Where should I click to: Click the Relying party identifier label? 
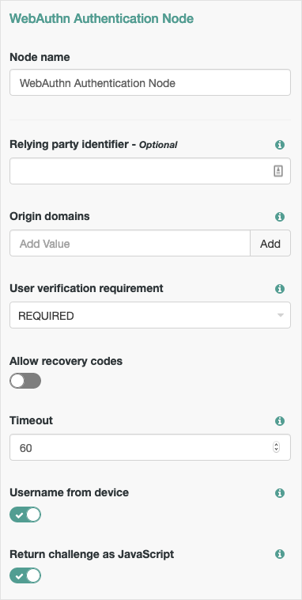[x=93, y=145]
